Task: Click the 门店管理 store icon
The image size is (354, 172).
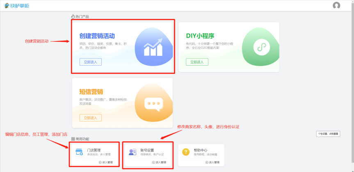Action: 79,152
